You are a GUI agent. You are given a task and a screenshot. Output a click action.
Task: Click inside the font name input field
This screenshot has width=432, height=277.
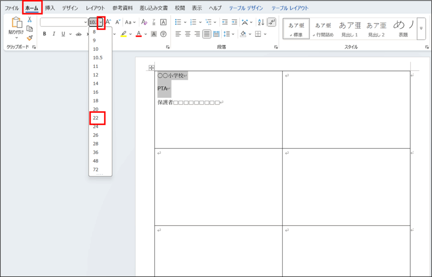click(62, 22)
